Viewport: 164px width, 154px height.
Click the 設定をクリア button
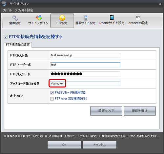pyautogui.click(x=106, y=111)
